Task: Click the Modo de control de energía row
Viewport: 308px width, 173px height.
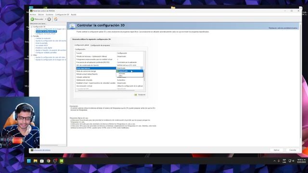Action: click(x=96, y=71)
